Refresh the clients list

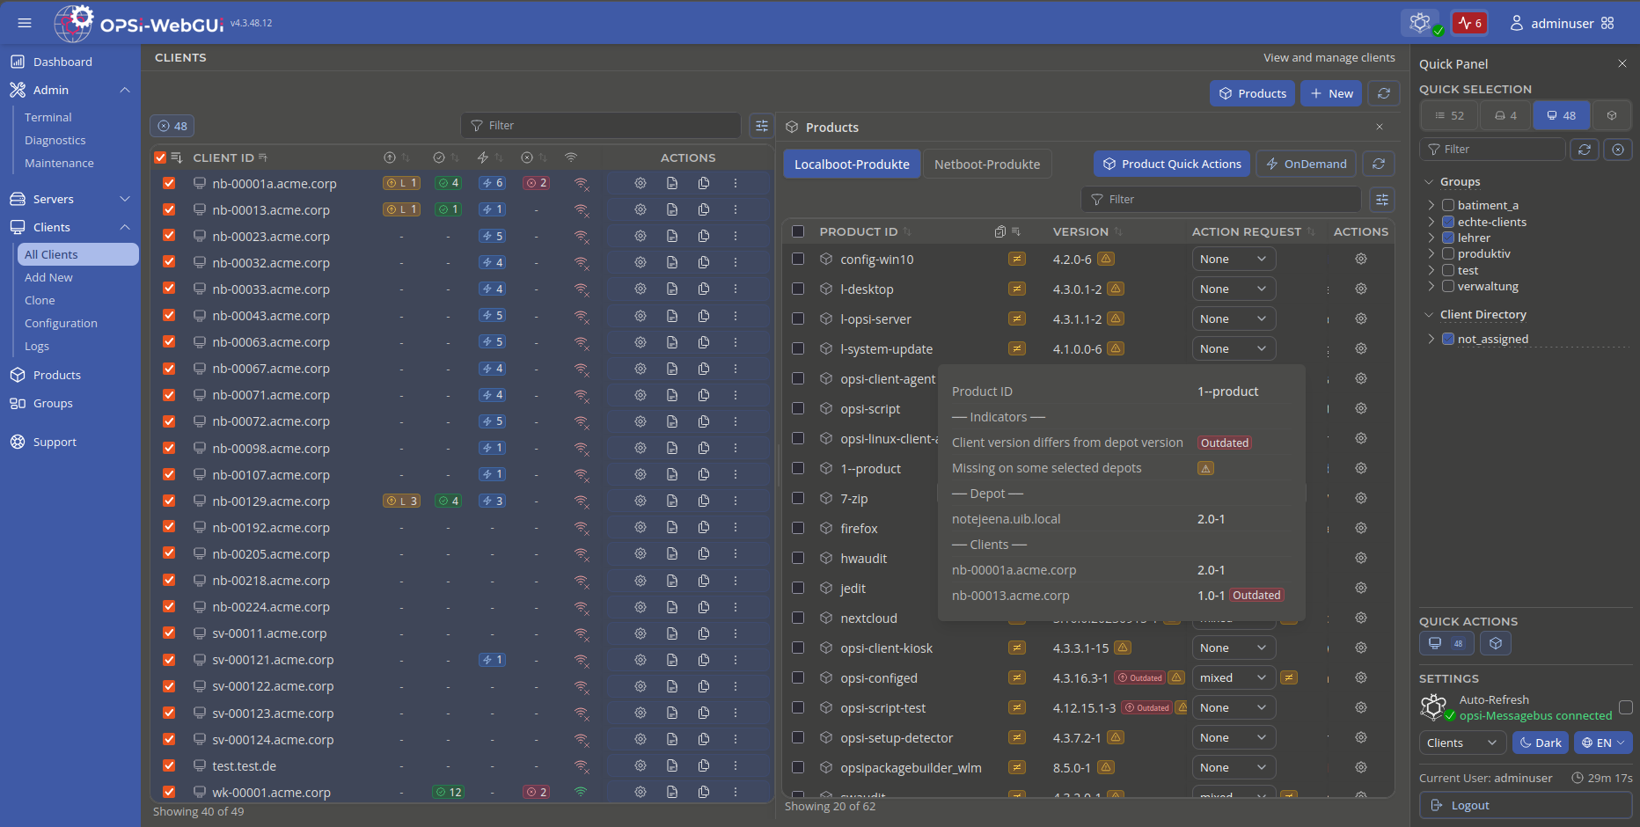[1384, 93]
